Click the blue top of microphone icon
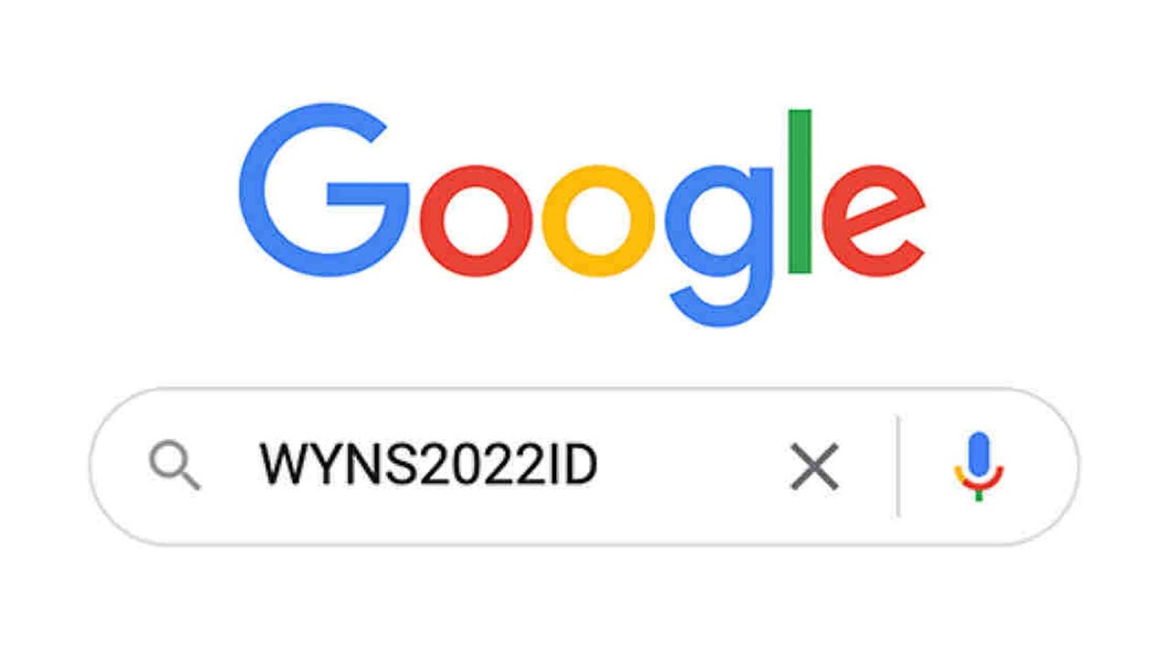 point(978,452)
